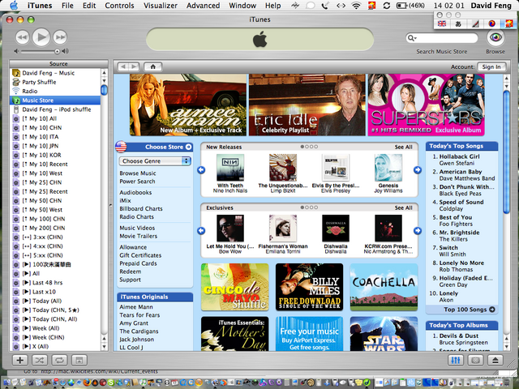Adjust the volume slider
The height and width of the screenshot is (389, 519).
coord(39,51)
